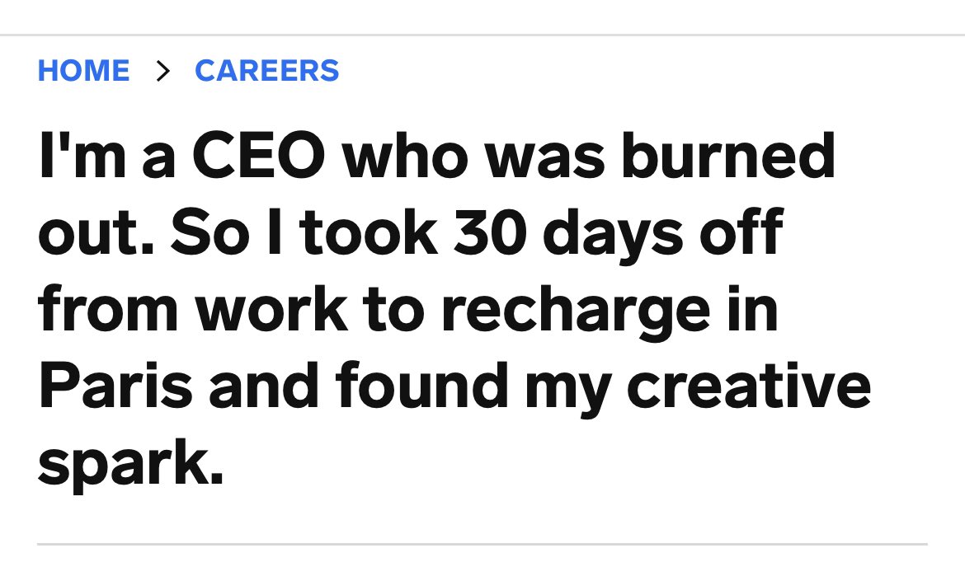Image resolution: width=965 pixels, height=562 pixels.
Task: Click the number '30' in the headline
Action: (x=490, y=232)
